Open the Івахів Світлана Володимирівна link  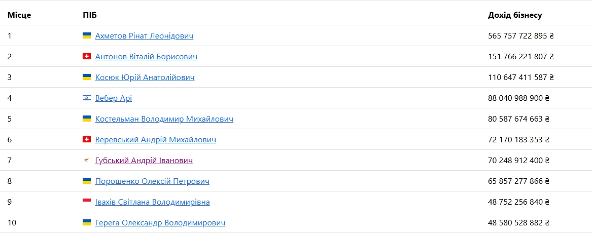coord(152,202)
